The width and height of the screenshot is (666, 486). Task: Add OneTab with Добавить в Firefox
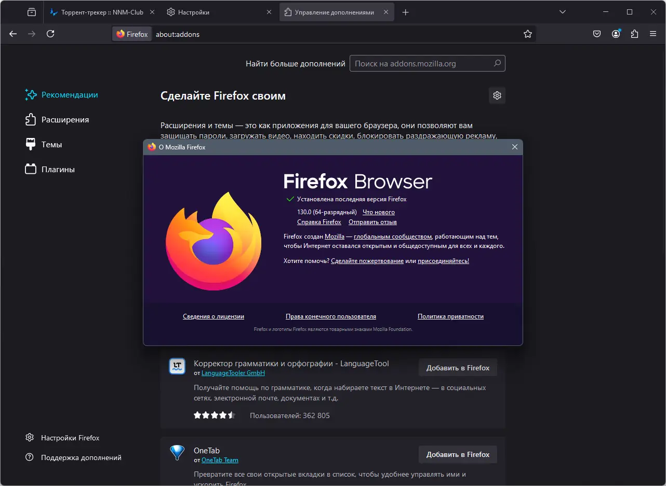click(458, 454)
